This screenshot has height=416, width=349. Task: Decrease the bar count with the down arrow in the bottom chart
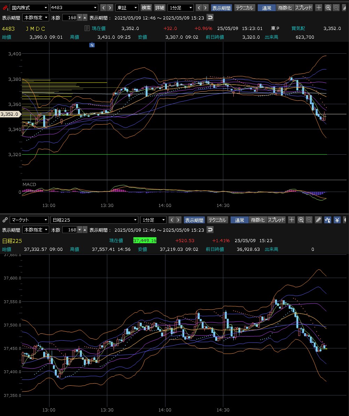click(79, 230)
